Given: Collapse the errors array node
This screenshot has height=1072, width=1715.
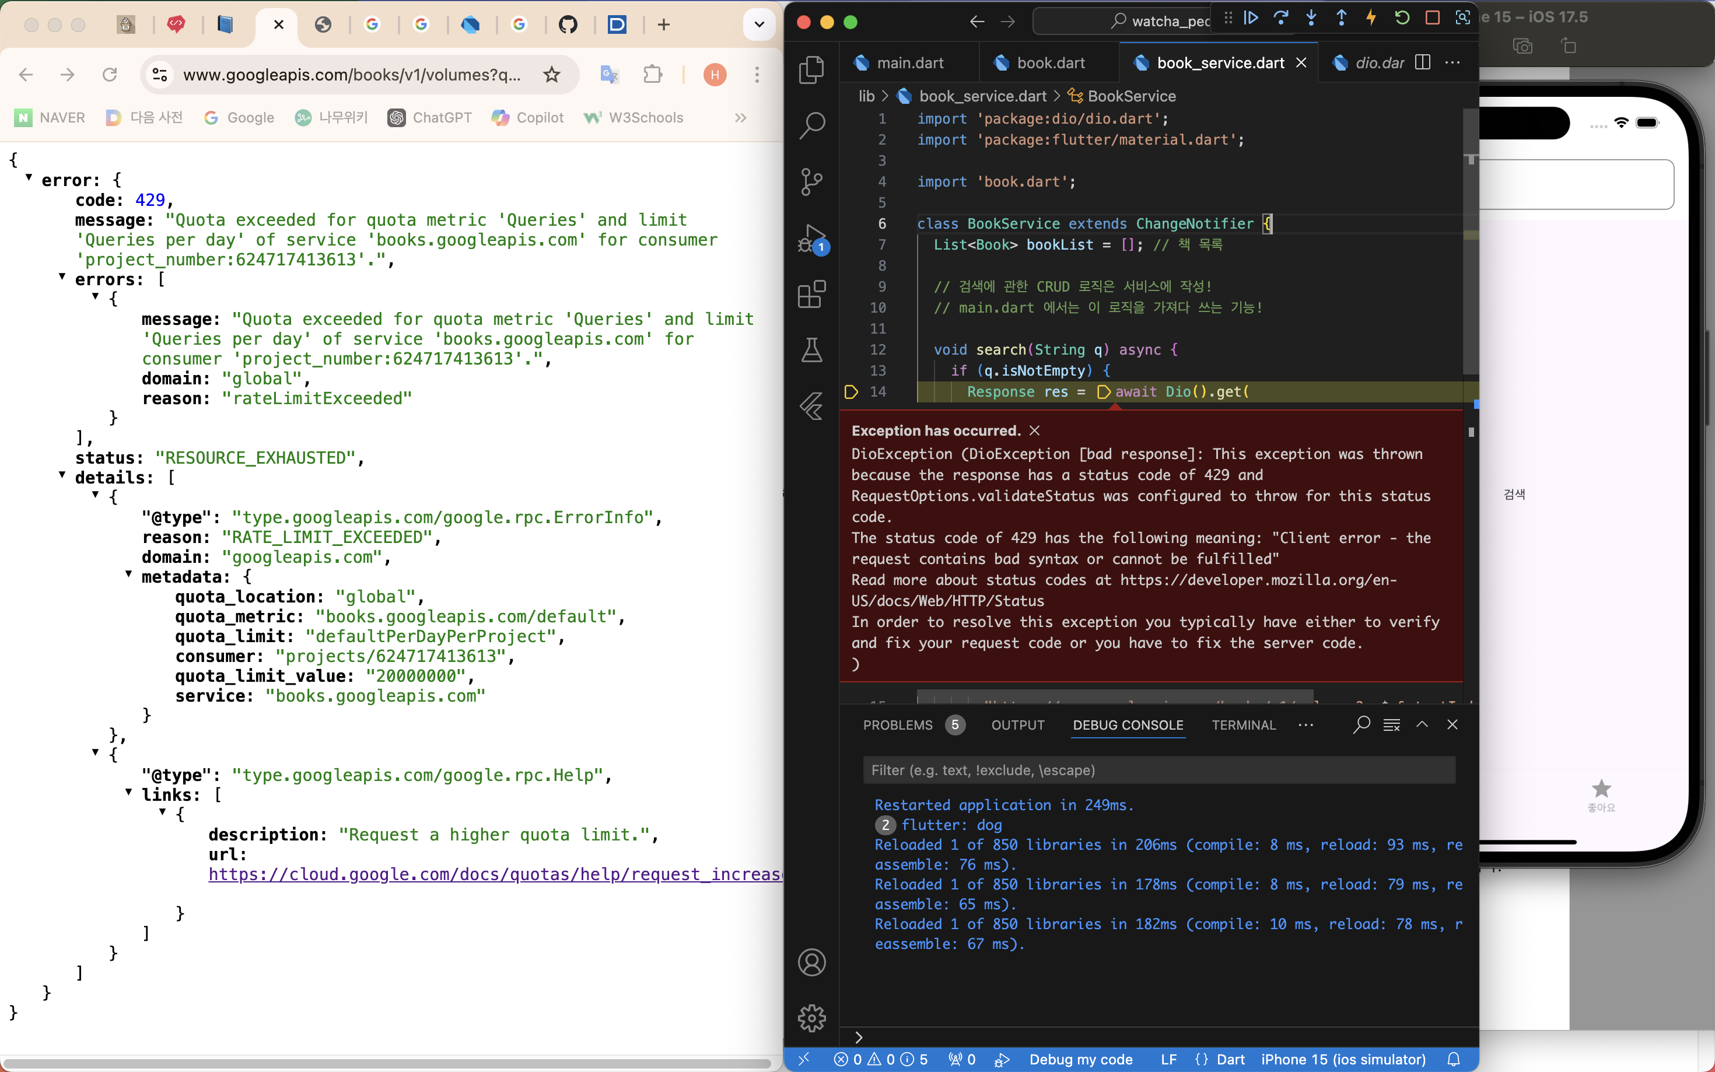Looking at the screenshot, I should point(62,276).
